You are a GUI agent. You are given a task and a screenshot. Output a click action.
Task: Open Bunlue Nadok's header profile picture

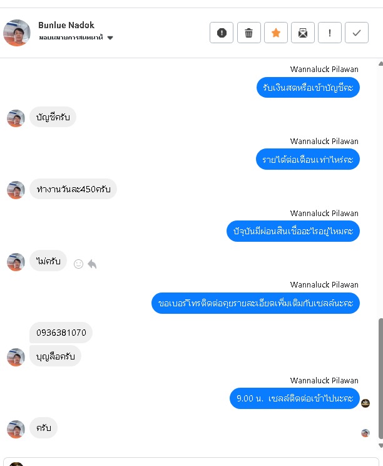[17, 33]
